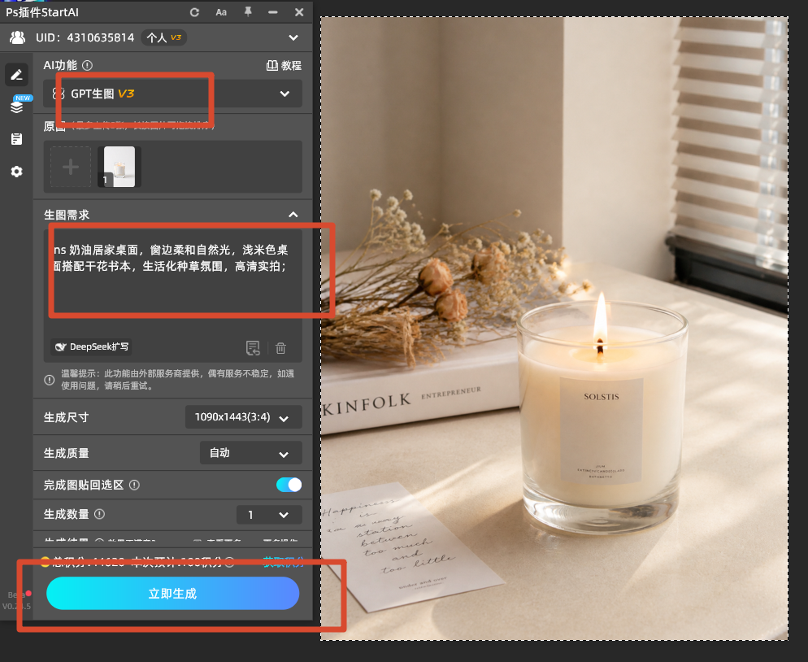Image resolution: width=808 pixels, height=662 pixels.
Task: Open the Aa font size setting
Action: 221,12
